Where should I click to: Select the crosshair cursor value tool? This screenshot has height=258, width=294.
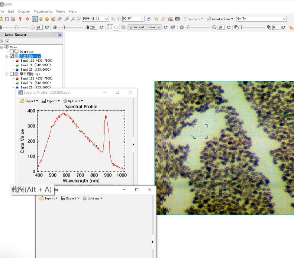pos(27,19)
